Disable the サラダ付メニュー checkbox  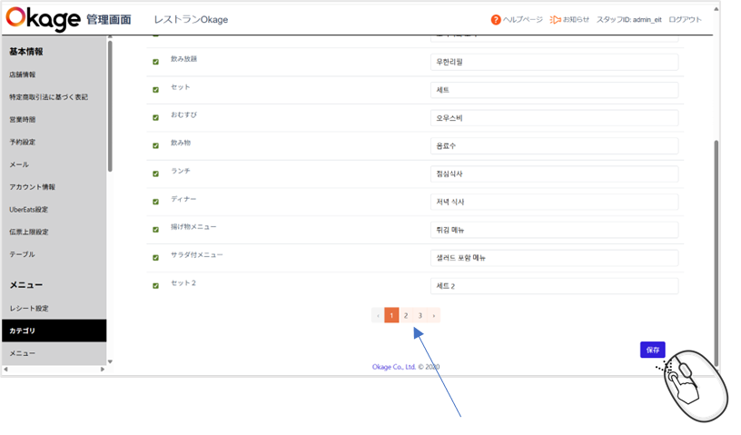[155, 257]
